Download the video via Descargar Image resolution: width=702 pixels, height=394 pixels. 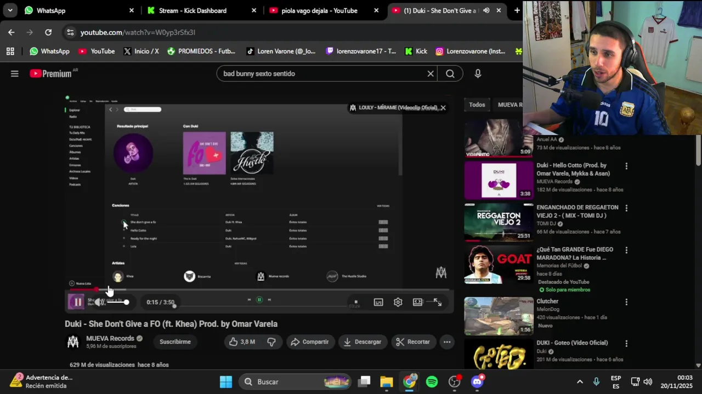[x=362, y=341]
